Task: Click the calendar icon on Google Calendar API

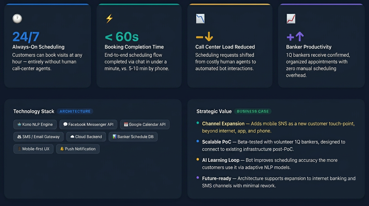Action: click(126, 124)
